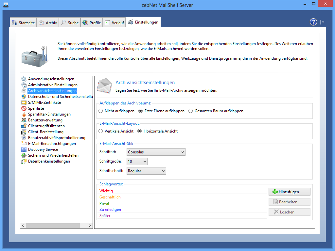Select the orange 'Geschäftlich' keyword

pos(110,197)
